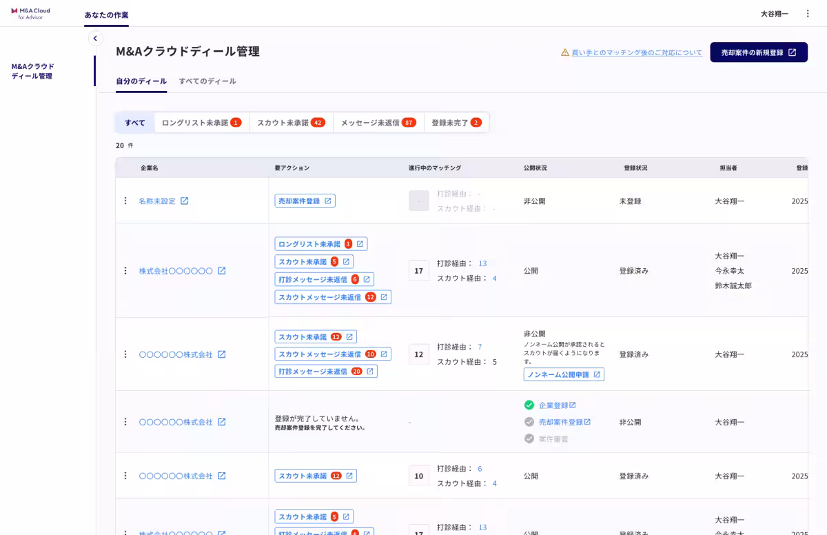827x535 pixels.
Task: Click the green check icon beside 企業登録
Action: 530,405
